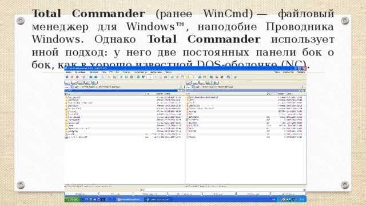The image size is (366, 206).
Task: Sort left panel by size column header
Action: click(160, 94)
